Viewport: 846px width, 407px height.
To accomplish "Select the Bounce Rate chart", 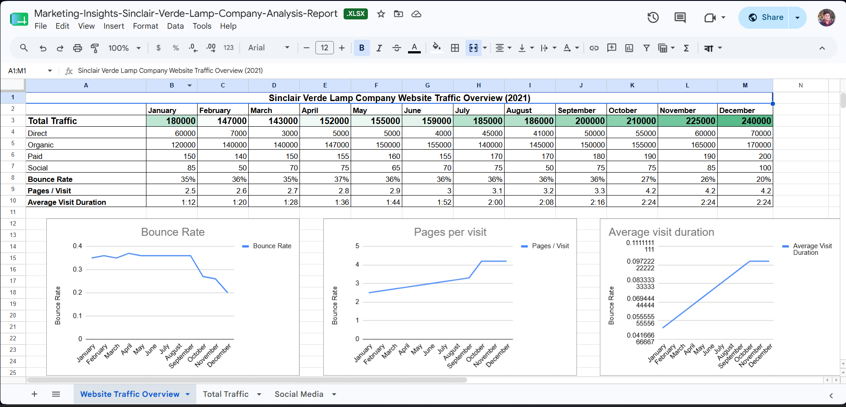I will [x=173, y=297].
